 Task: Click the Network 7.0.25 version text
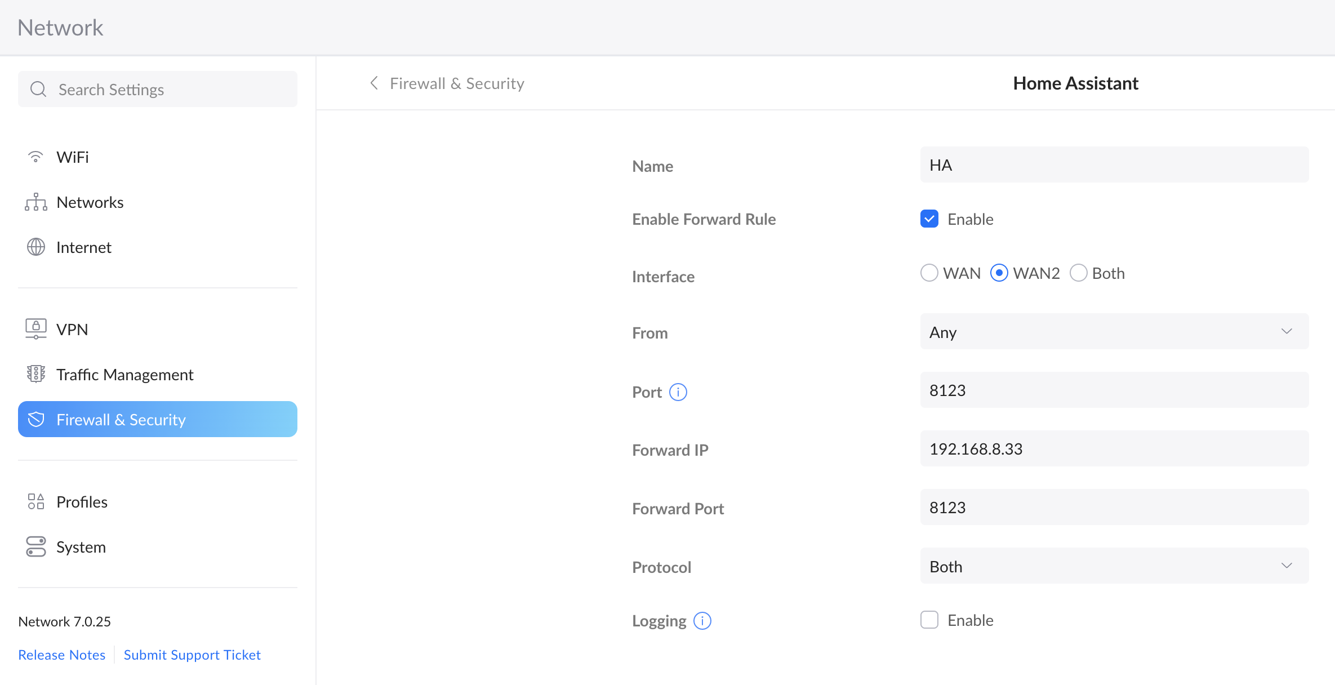click(x=65, y=621)
